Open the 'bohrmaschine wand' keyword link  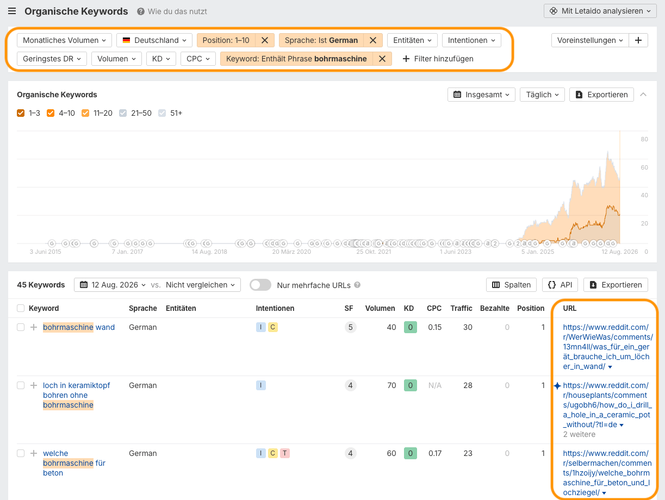(79, 327)
